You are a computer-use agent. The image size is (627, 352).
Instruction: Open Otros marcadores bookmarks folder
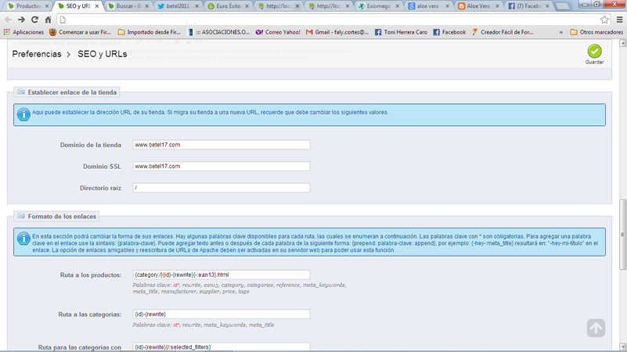(x=596, y=32)
